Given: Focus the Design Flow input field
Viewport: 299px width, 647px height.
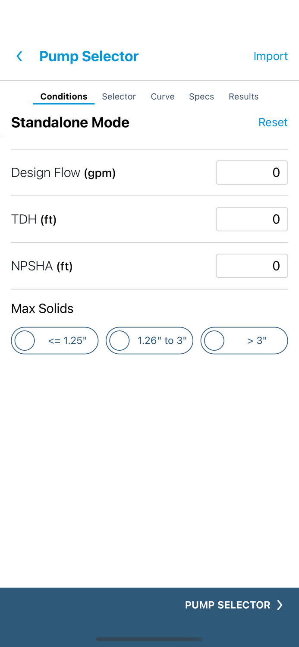Looking at the screenshot, I should [x=252, y=173].
